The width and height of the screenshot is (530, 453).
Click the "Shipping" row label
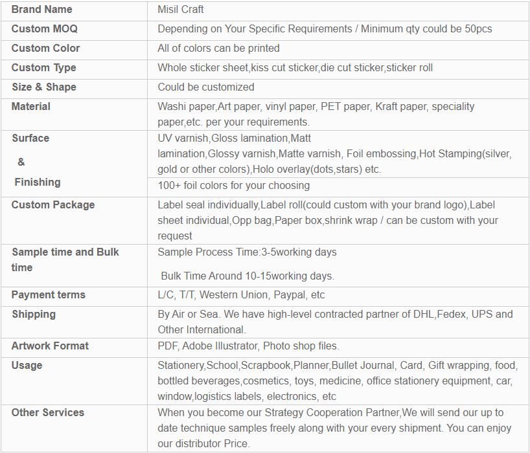tap(34, 315)
